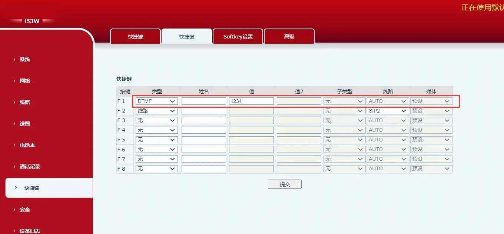Expand the F3 类型 dropdown

tap(156, 120)
